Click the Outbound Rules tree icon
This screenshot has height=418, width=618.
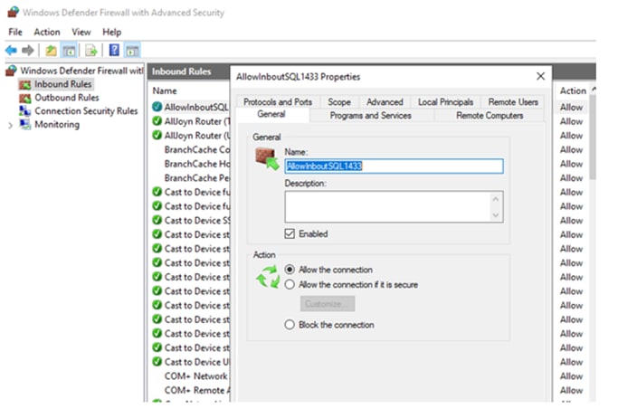tap(24, 98)
